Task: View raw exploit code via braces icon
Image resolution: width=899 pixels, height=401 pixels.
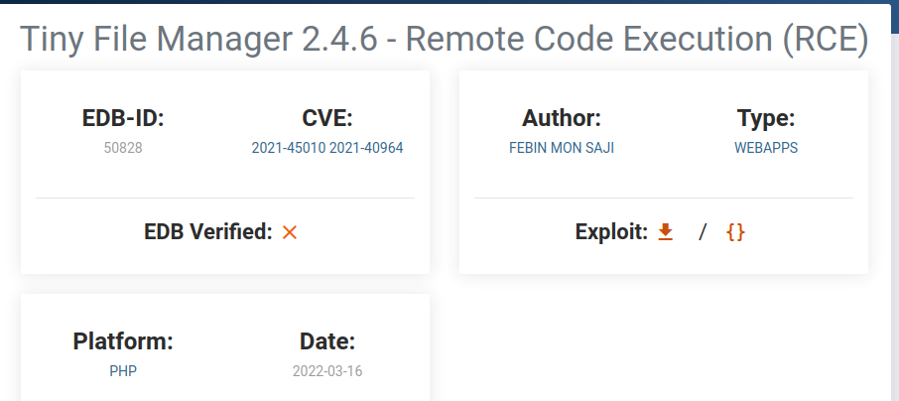Action: pos(735,232)
